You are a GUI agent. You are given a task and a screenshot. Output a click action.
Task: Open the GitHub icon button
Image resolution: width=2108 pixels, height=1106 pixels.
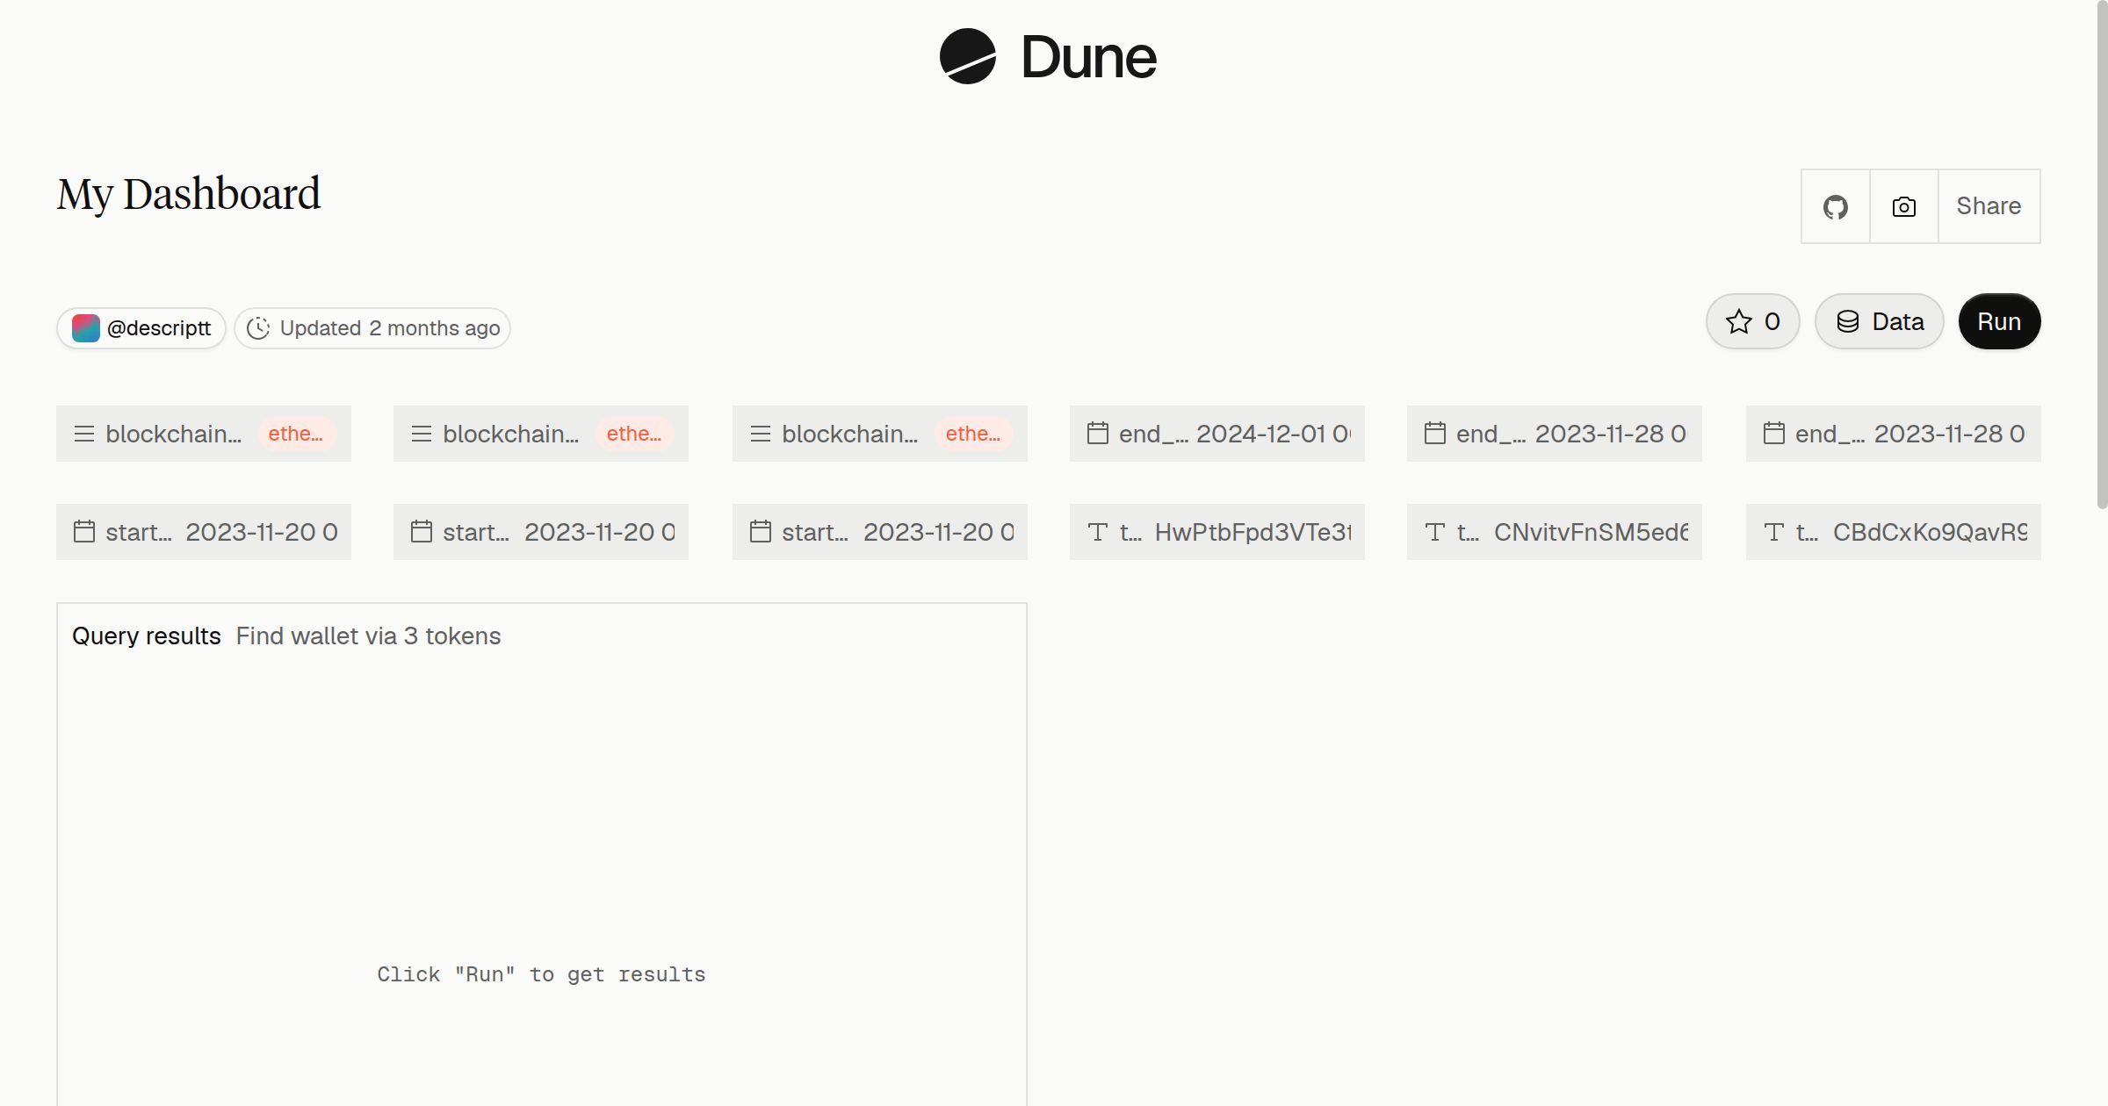point(1836,206)
